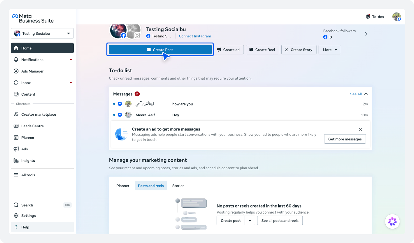The width and height of the screenshot is (414, 243).
Task: Open Creator marketplace shortcut
Action: [x=42, y=115]
